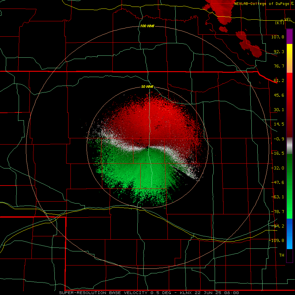Click the 76.7 scale value

click(x=279, y=66)
